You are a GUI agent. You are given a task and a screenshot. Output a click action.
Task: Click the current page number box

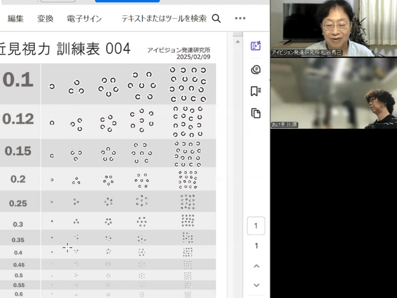256,226
